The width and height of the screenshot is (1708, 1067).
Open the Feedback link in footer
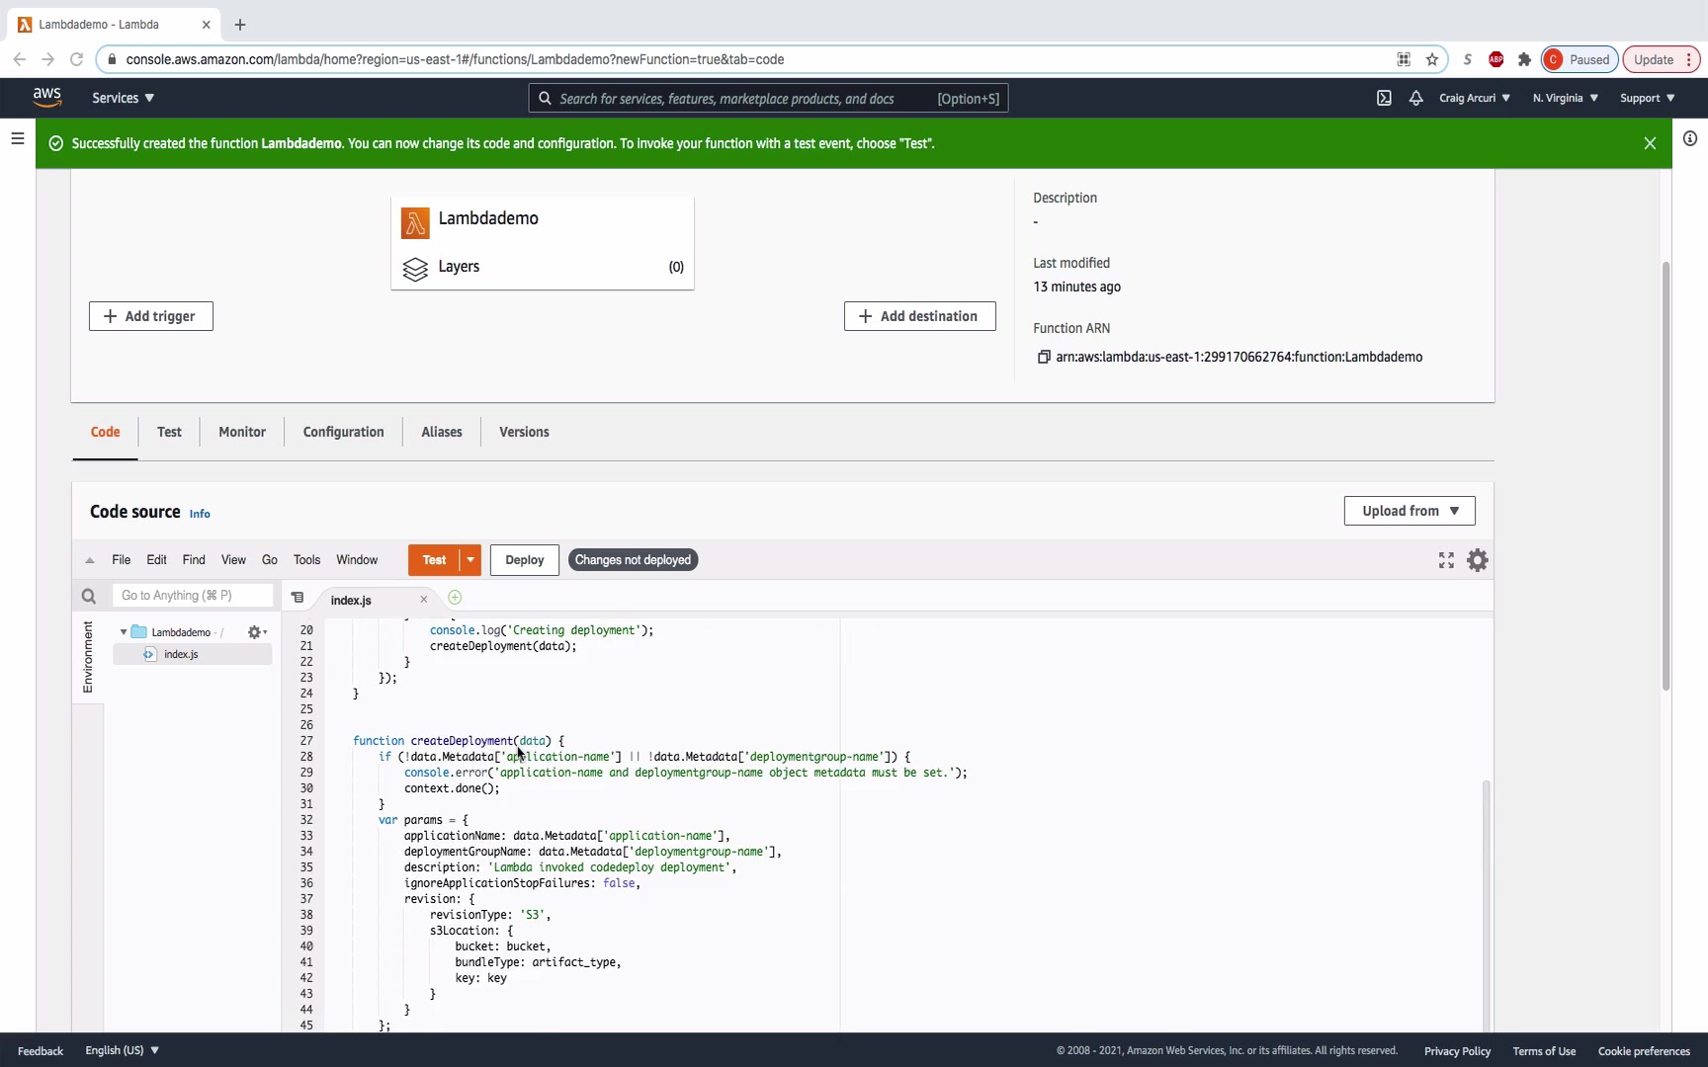pyautogui.click(x=41, y=1051)
